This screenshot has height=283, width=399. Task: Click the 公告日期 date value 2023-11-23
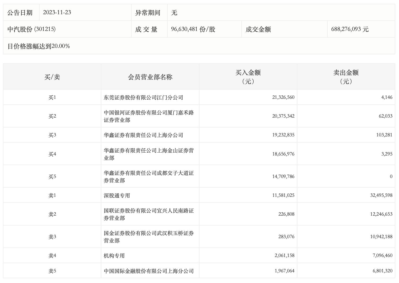pyautogui.click(x=57, y=12)
